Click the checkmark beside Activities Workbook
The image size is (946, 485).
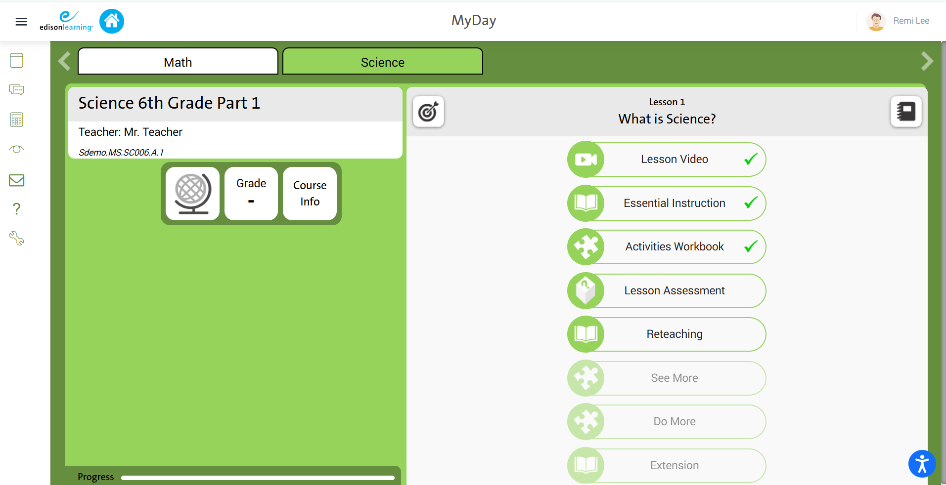749,246
